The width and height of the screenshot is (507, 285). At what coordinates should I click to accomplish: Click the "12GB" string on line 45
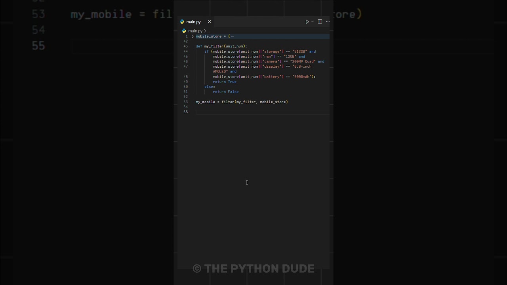[290, 57]
